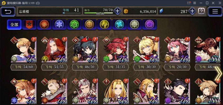
Task: Open the level 54/60 blond character card
Action: pyautogui.click(x=24, y=50)
